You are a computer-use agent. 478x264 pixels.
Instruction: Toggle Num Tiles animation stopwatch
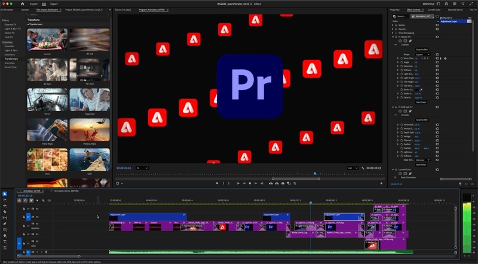(x=402, y=59)
